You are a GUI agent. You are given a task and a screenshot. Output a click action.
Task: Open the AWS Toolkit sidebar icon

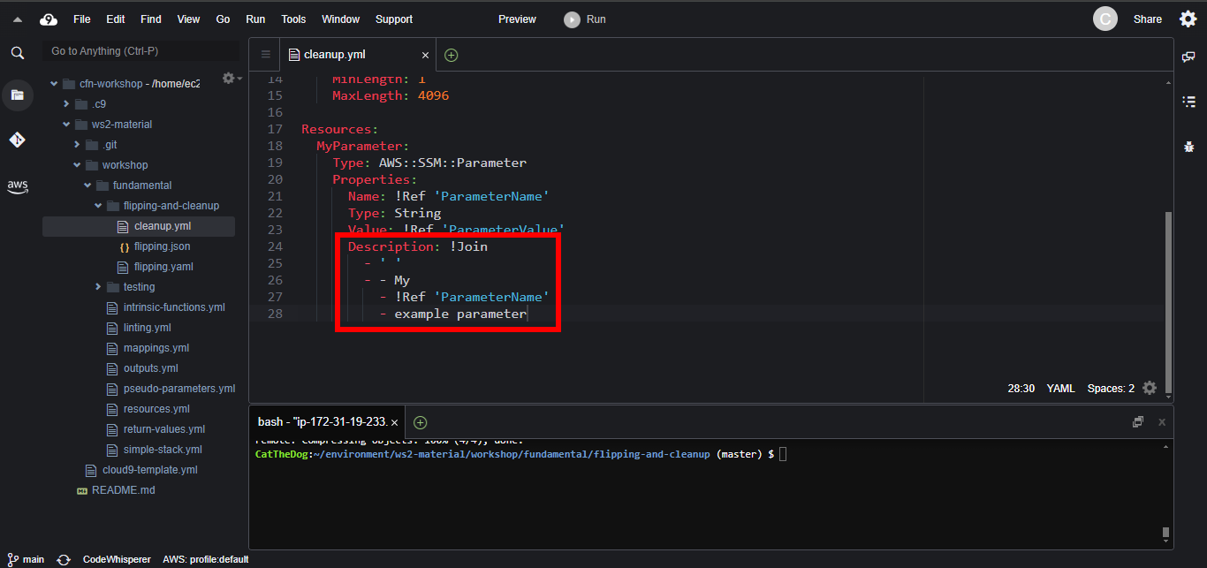pyautogui.click(x=17, y=186)
